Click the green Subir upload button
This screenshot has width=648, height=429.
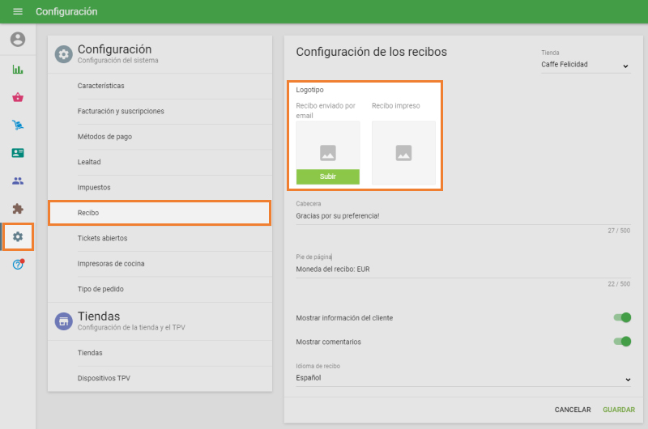[327, 176]
